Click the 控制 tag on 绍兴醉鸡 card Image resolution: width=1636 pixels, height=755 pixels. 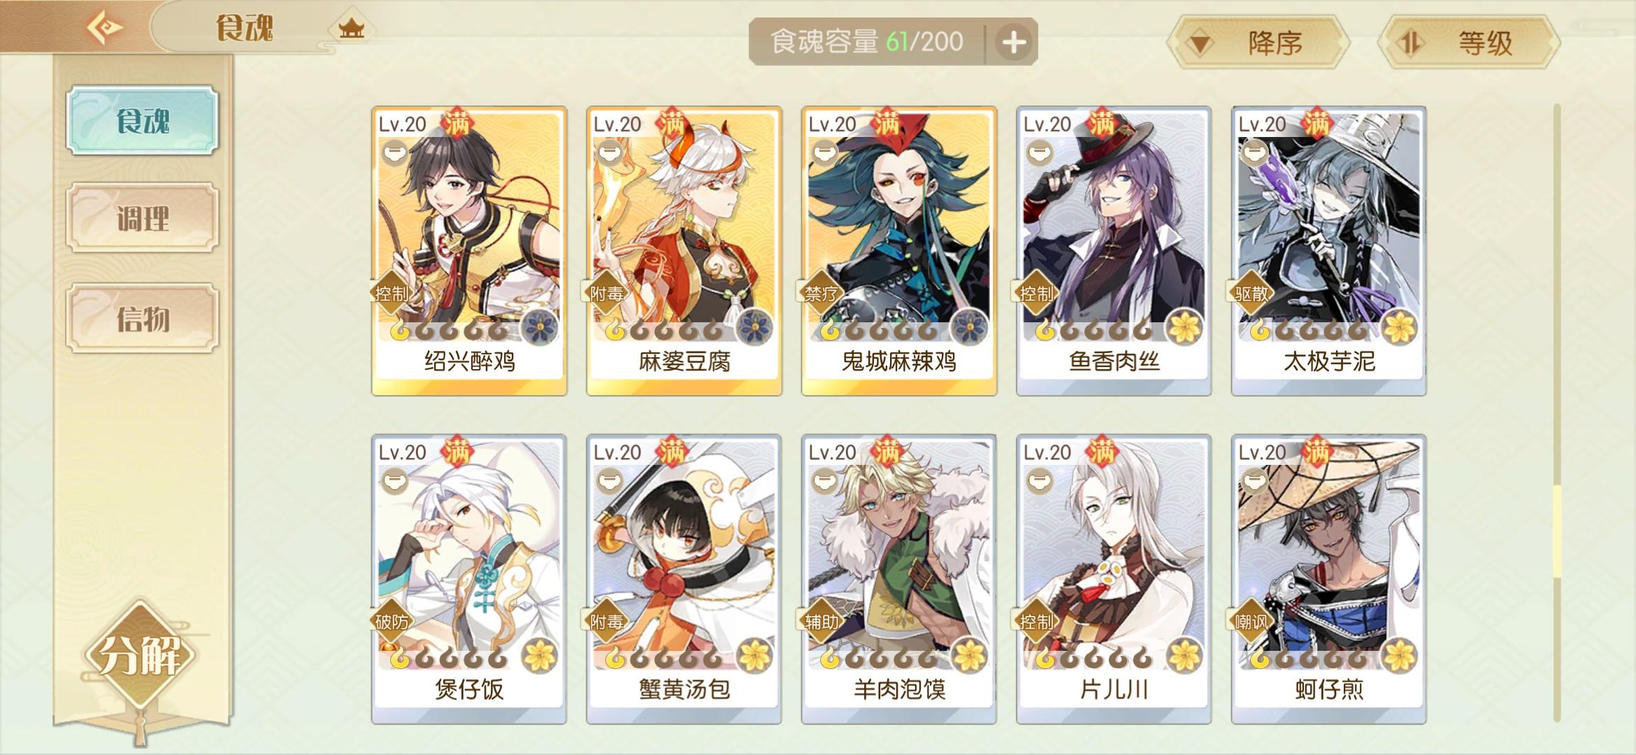pos(392,293)
